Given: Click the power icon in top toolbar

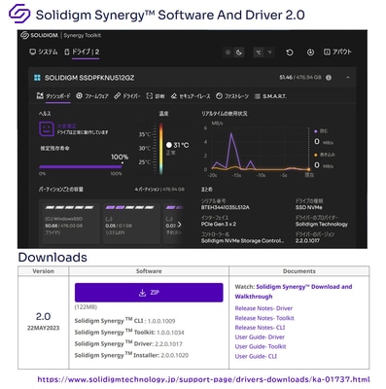Looking at the screenshot, I should coord(310,53).
